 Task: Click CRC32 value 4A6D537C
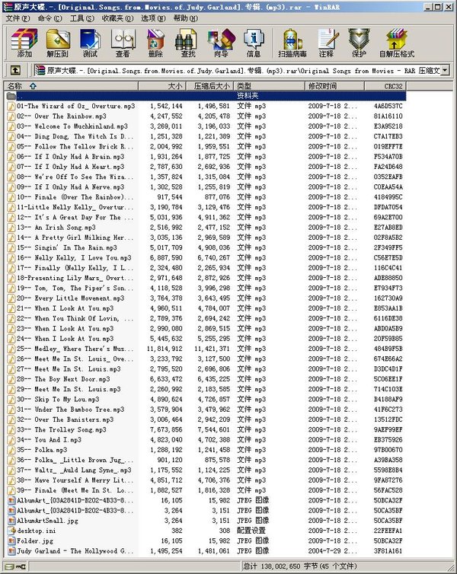pyautogui.click(x=388, y=106)
